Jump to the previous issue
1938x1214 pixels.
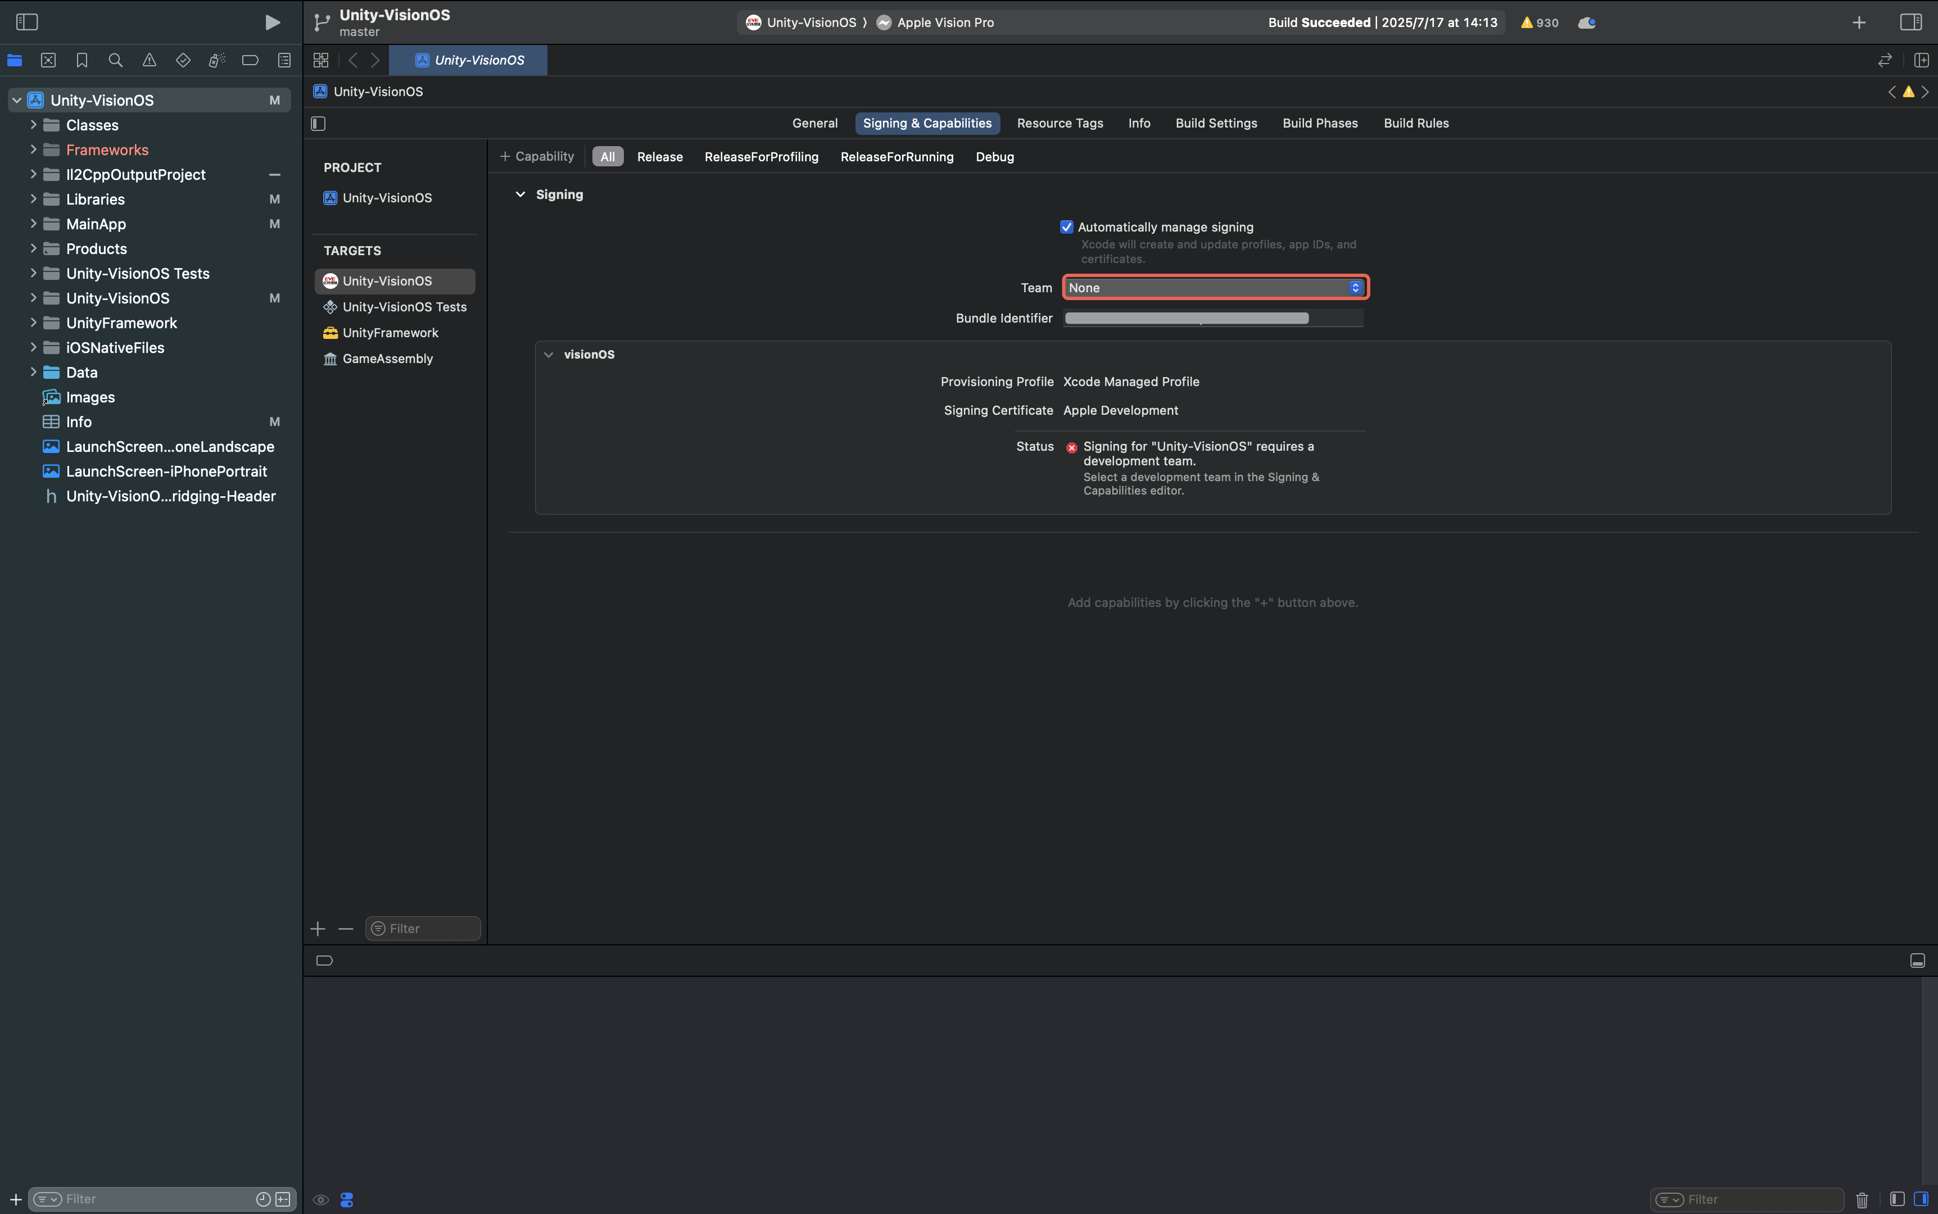click(x=1892, y=92)
